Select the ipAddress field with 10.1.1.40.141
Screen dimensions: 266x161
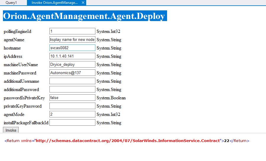(x=72, y=56)
